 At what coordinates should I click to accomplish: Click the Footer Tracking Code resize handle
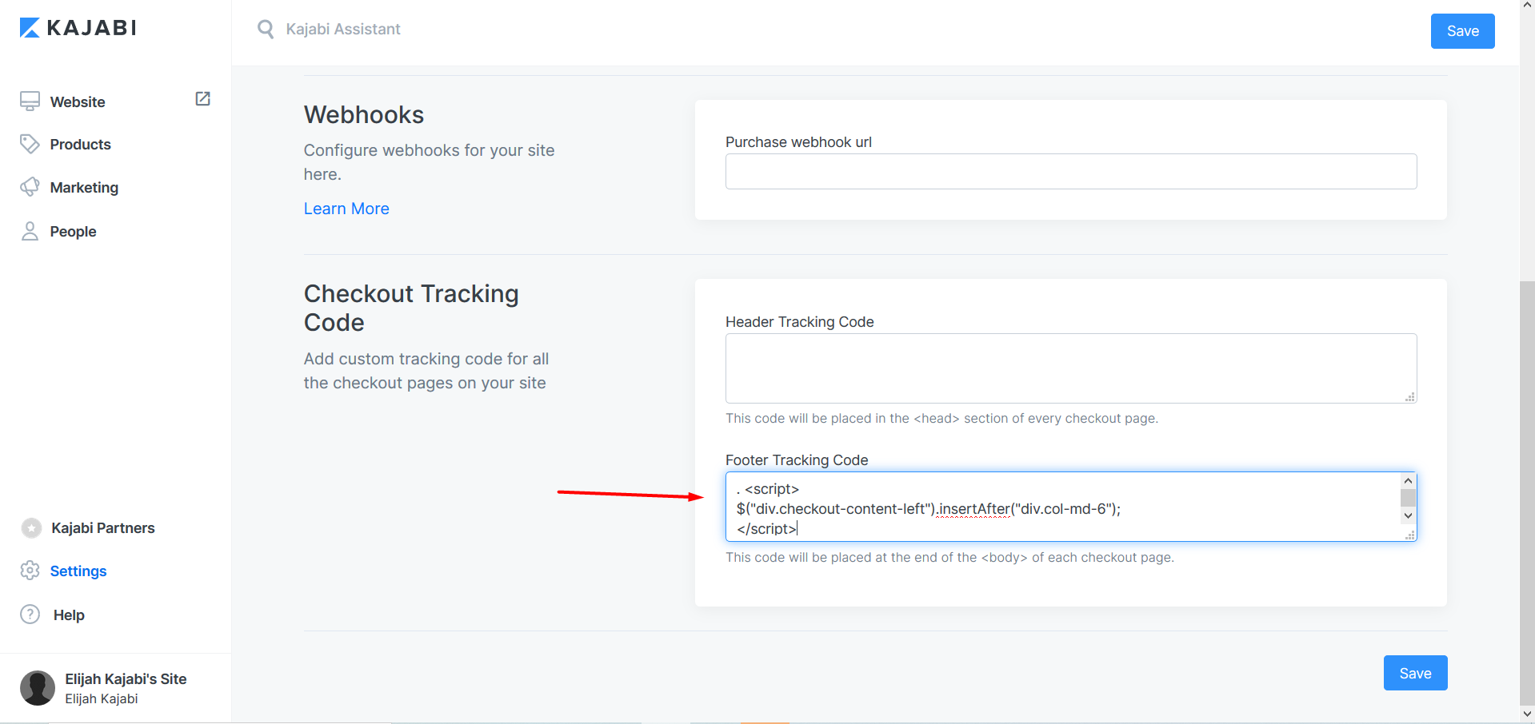coord(1410,535)
